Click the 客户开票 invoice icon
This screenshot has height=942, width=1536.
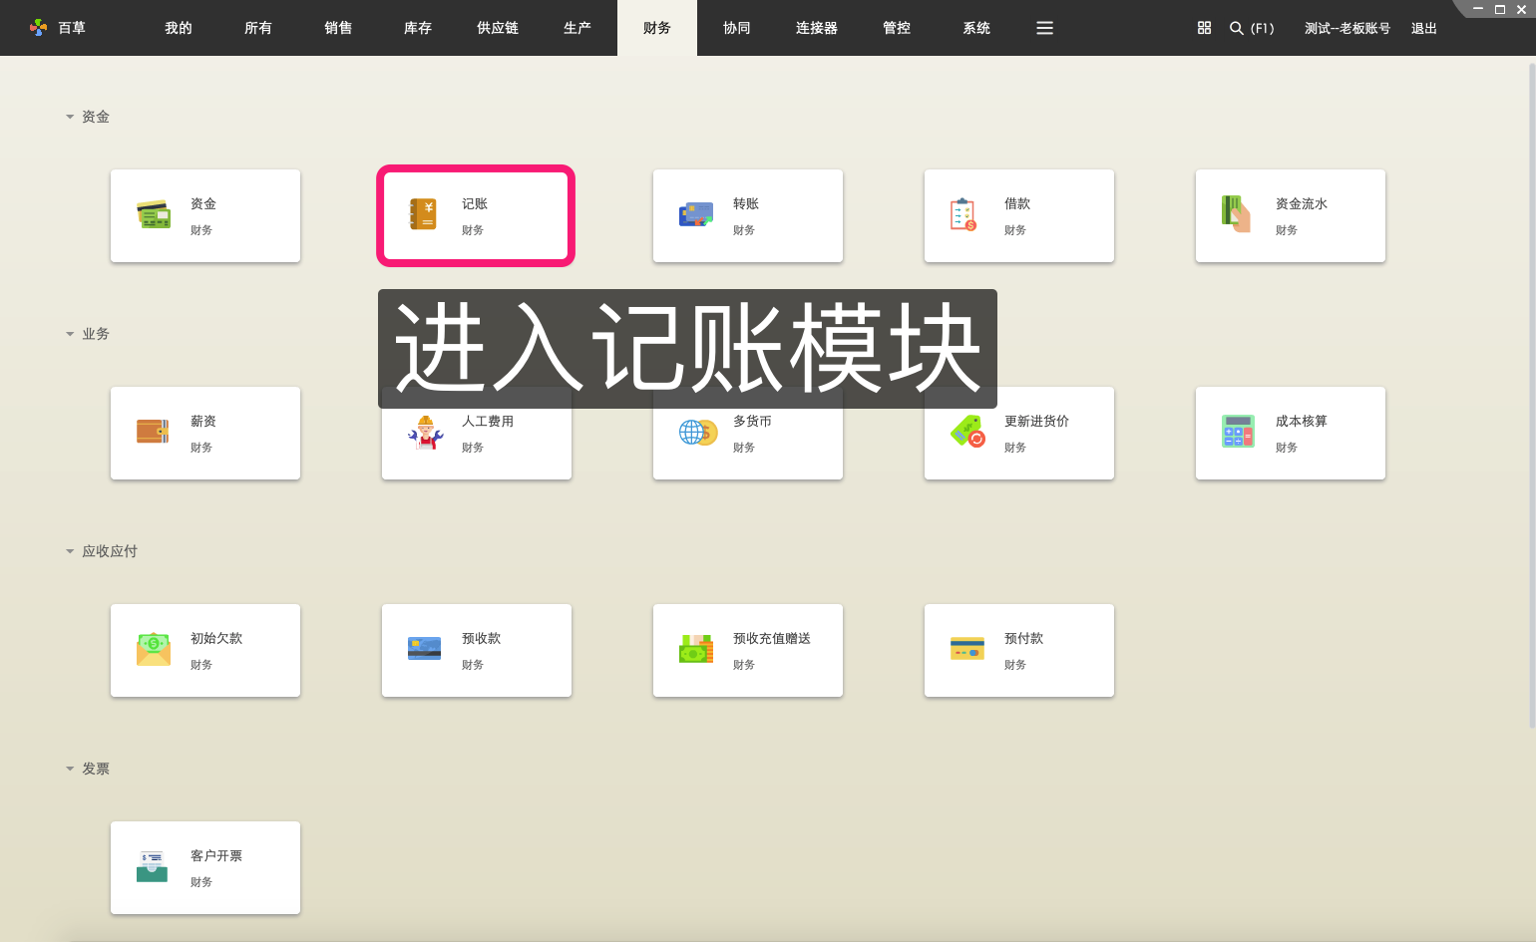click(153, 866)
